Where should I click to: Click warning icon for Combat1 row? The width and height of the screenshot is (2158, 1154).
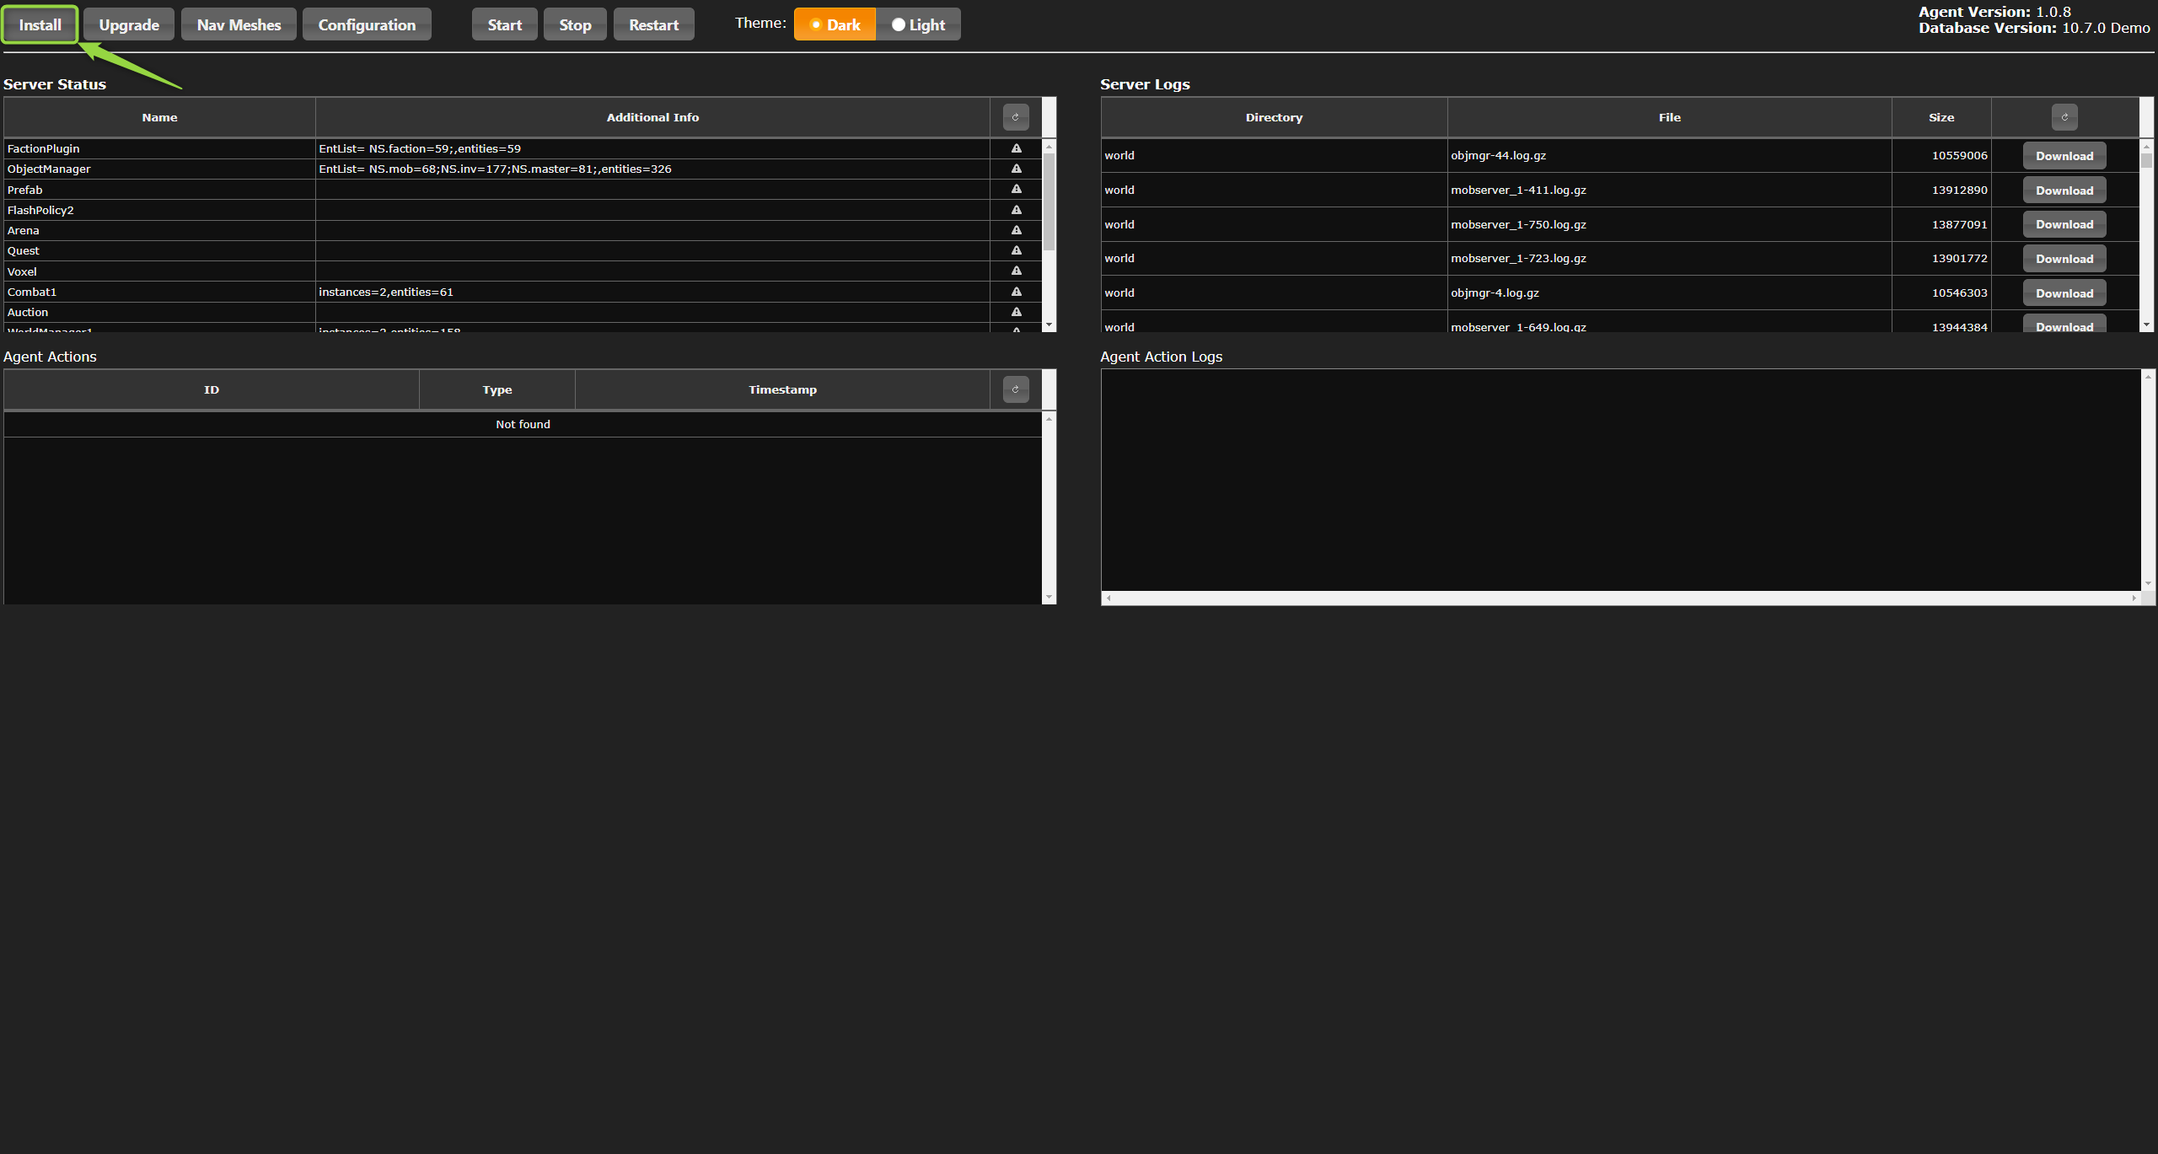[1017, 292]
